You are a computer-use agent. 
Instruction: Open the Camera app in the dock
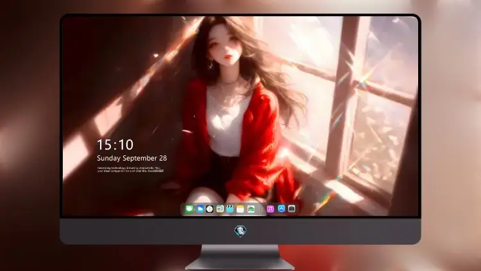tap(292, 209)
